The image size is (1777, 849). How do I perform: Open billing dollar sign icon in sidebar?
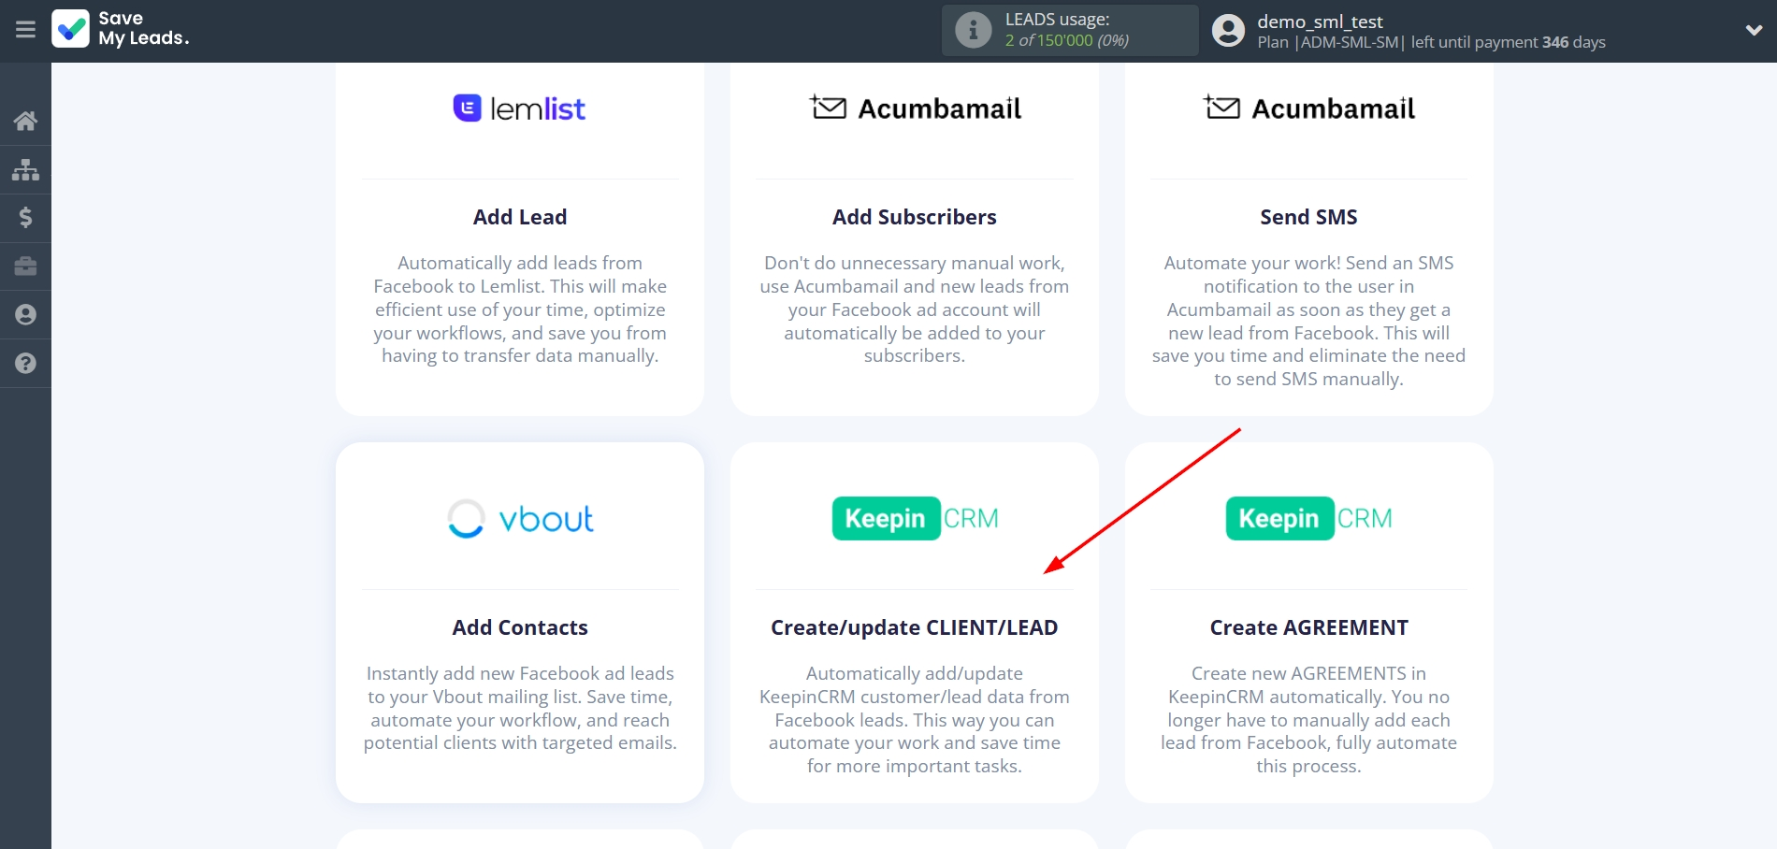point(25,218)
